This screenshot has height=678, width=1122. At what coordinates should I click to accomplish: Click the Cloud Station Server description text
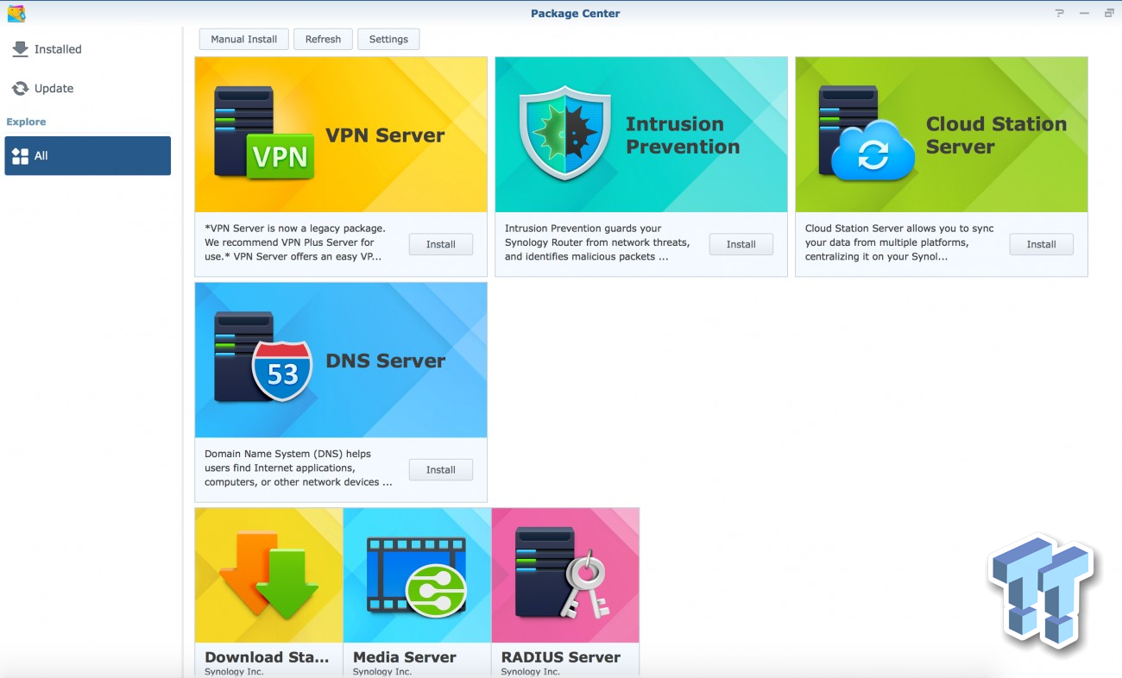coord(899,242)
